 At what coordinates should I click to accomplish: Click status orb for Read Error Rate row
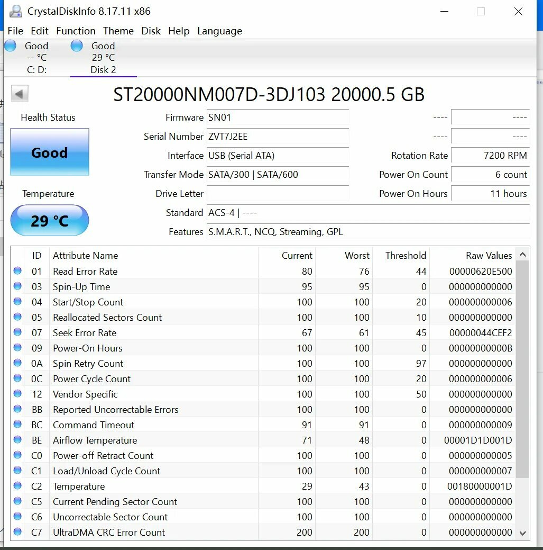17,271
